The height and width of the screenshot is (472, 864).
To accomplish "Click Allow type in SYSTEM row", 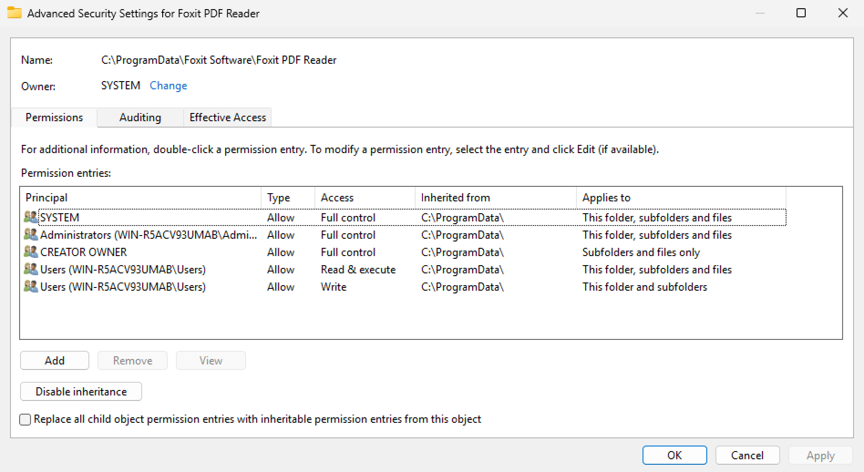I will [281, 217].
